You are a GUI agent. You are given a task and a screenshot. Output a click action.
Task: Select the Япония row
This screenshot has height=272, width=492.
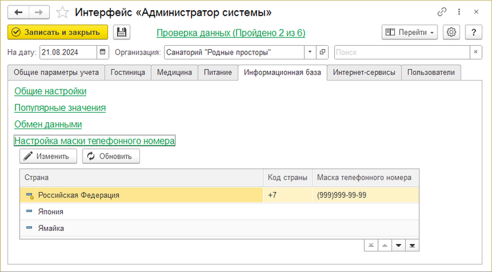pos(219,211)
